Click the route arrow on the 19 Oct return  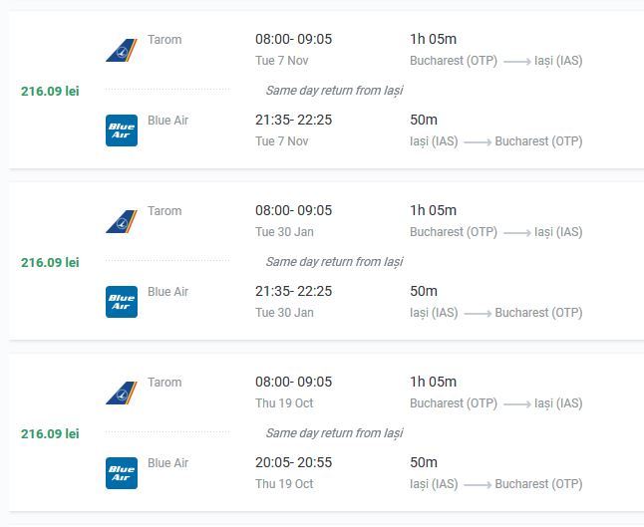pyautogui.click(x=478, y=485)
